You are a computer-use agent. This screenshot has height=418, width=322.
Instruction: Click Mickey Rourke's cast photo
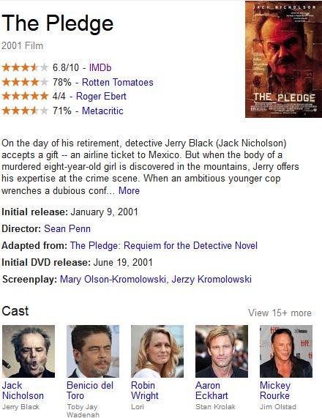[286, 351]
